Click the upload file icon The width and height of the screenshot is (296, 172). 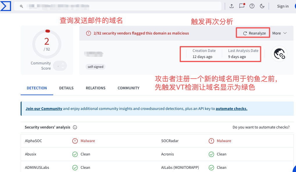click(x=232, y=6)
